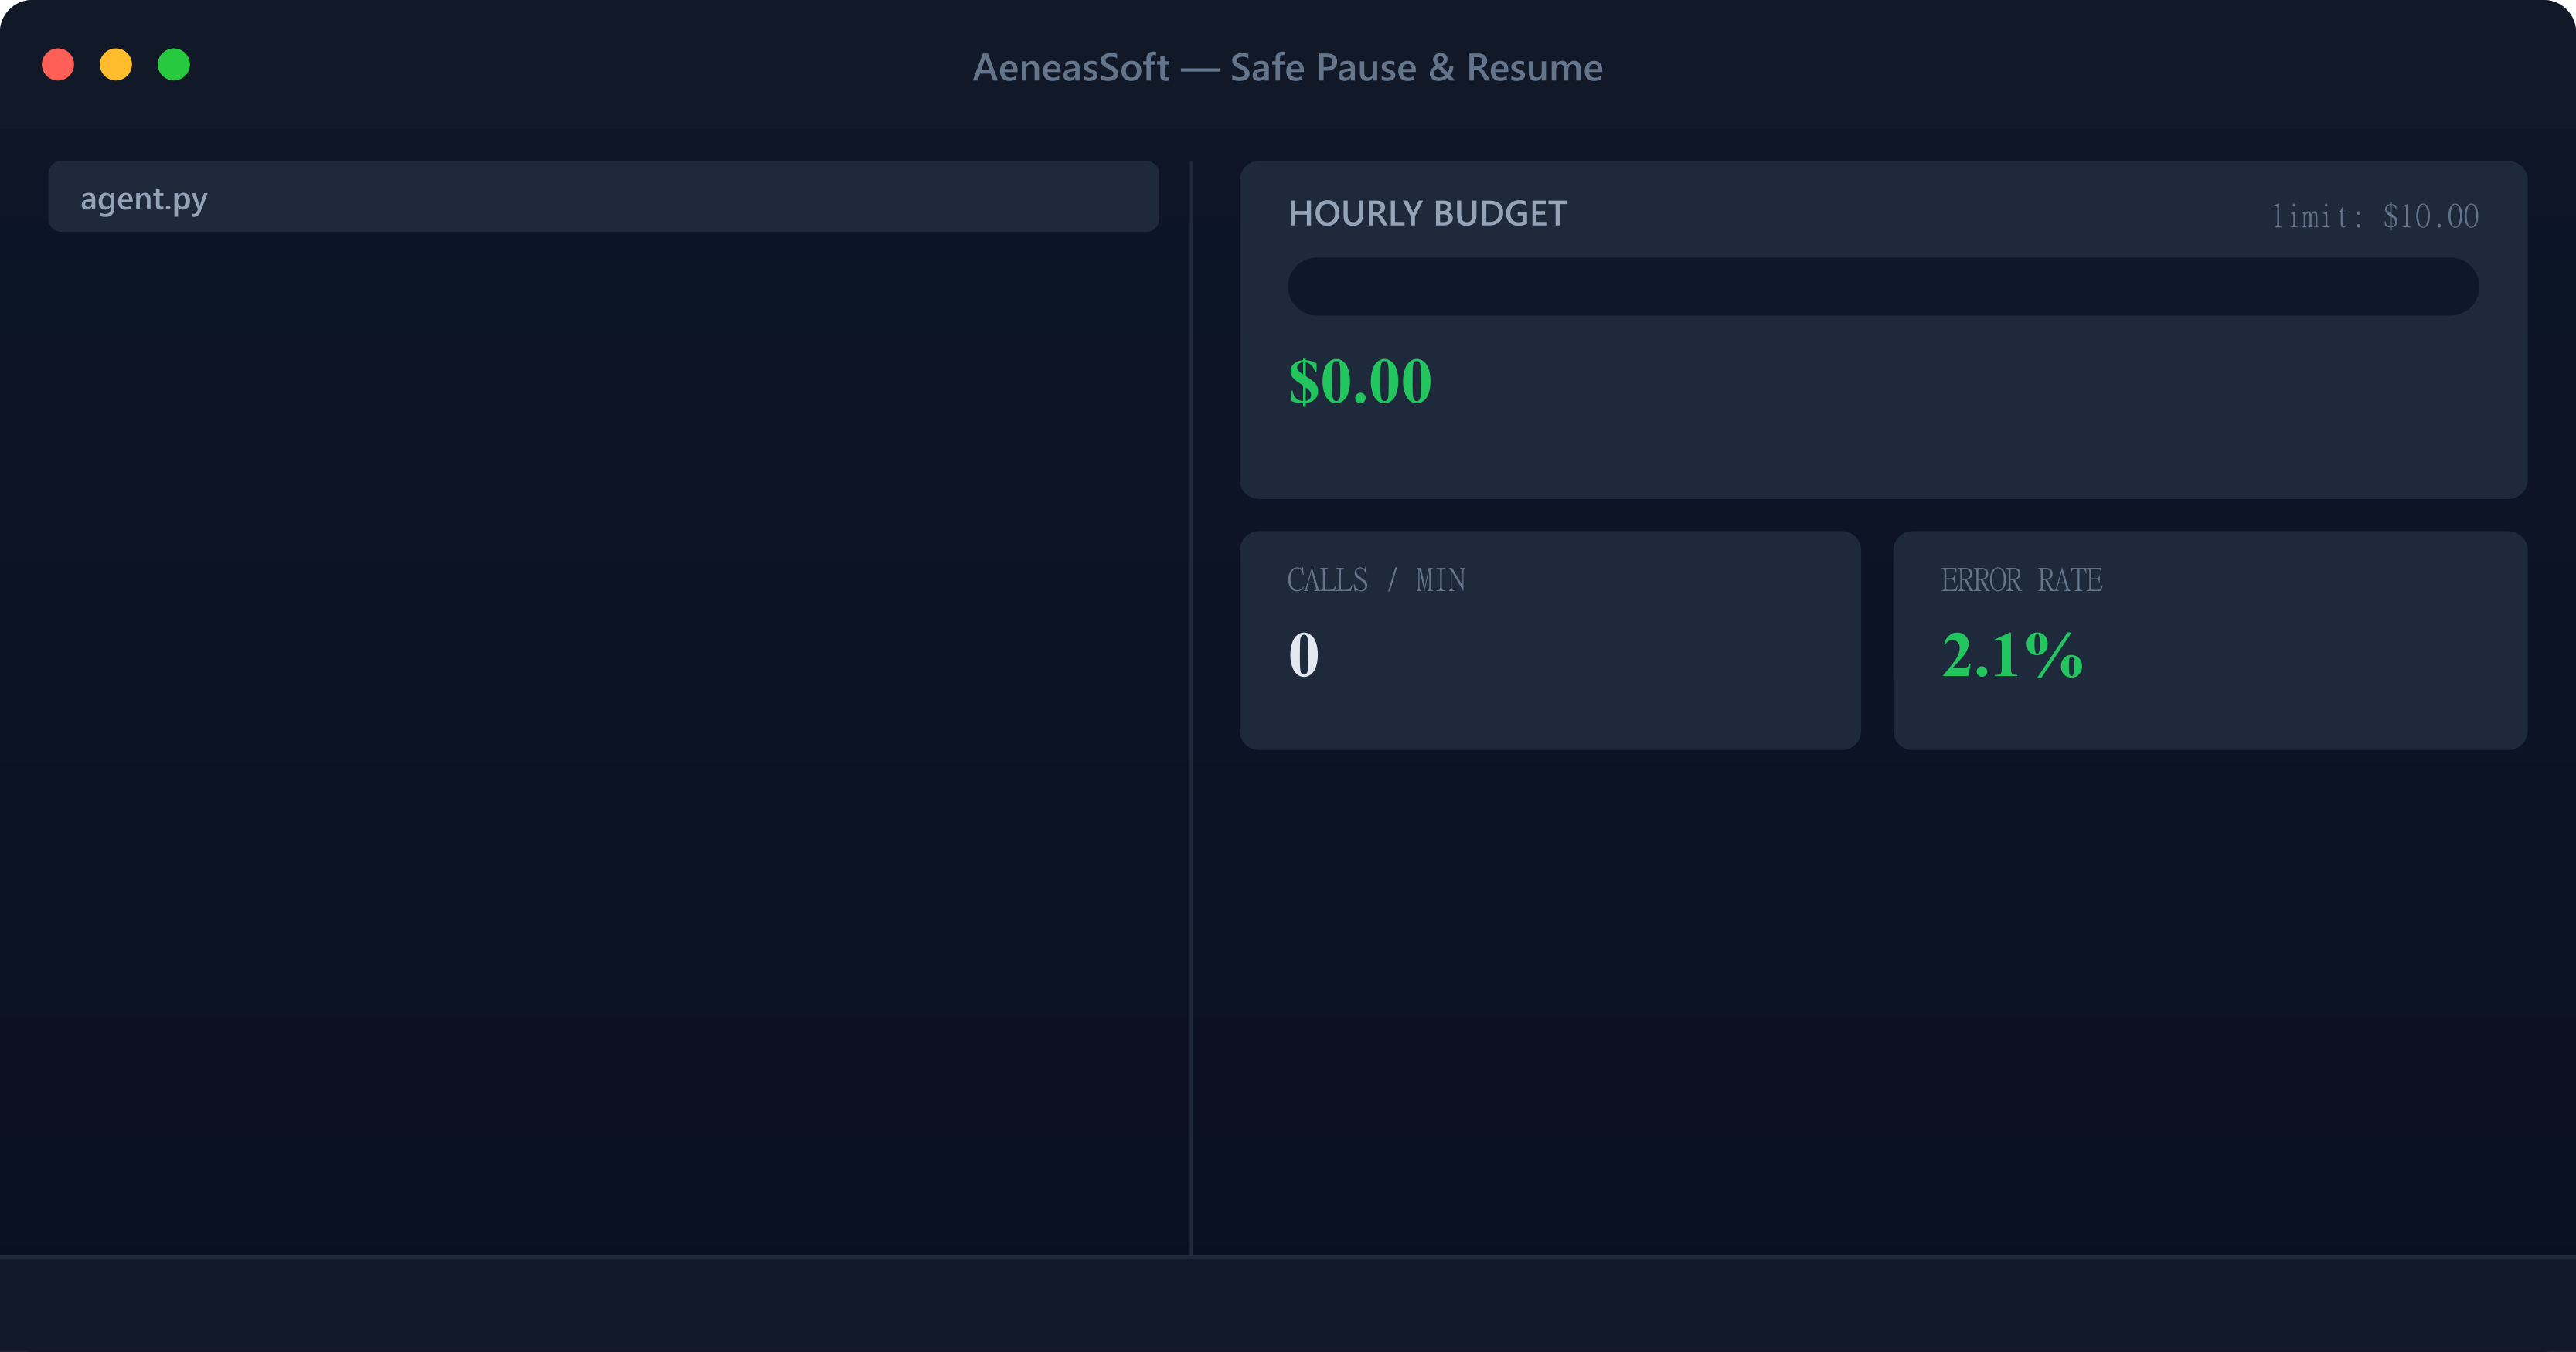Click the HOURLY BUDGET panel header

(x=1427, y=212)
